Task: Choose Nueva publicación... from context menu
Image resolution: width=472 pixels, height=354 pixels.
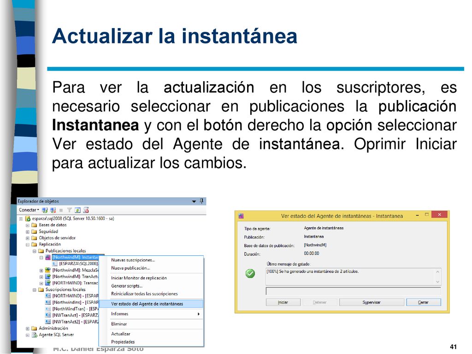Action: 151,268
